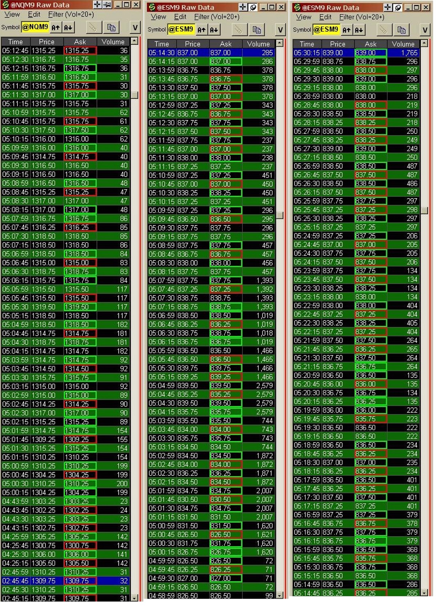Select the highlighted 05:14:30 time cell, middle @ESM9
436x614 pixels.
(162, 53)
